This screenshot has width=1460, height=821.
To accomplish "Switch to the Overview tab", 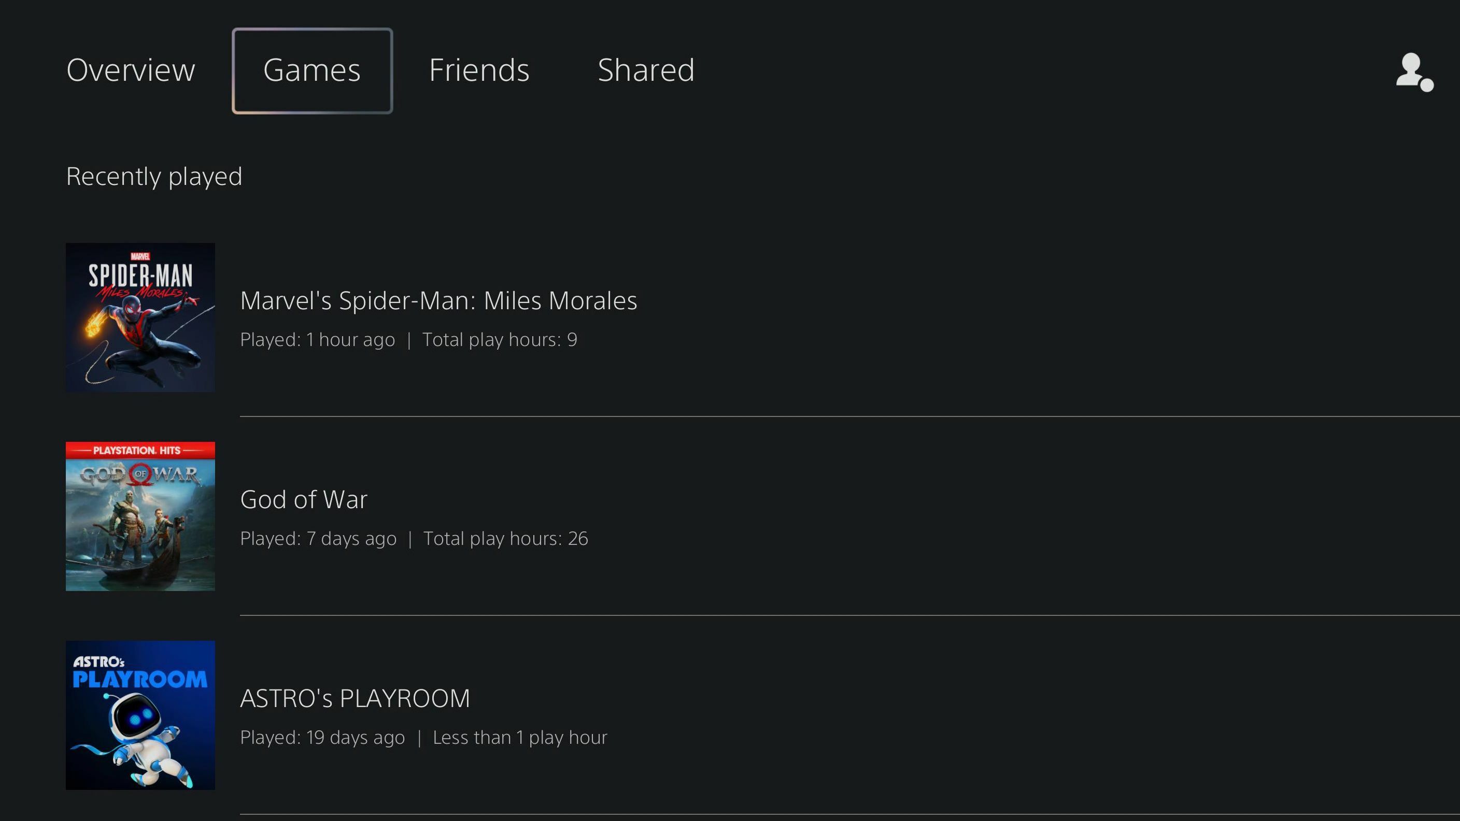I will coord(131,70).
